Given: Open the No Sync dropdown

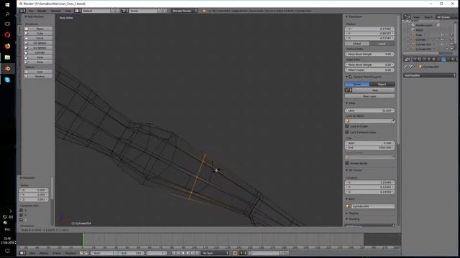Looking at the screenshot, I should 216,253.
